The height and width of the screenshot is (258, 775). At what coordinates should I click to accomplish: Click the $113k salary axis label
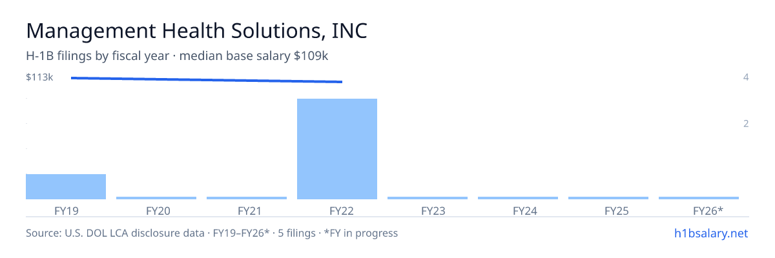click(39, 77)
